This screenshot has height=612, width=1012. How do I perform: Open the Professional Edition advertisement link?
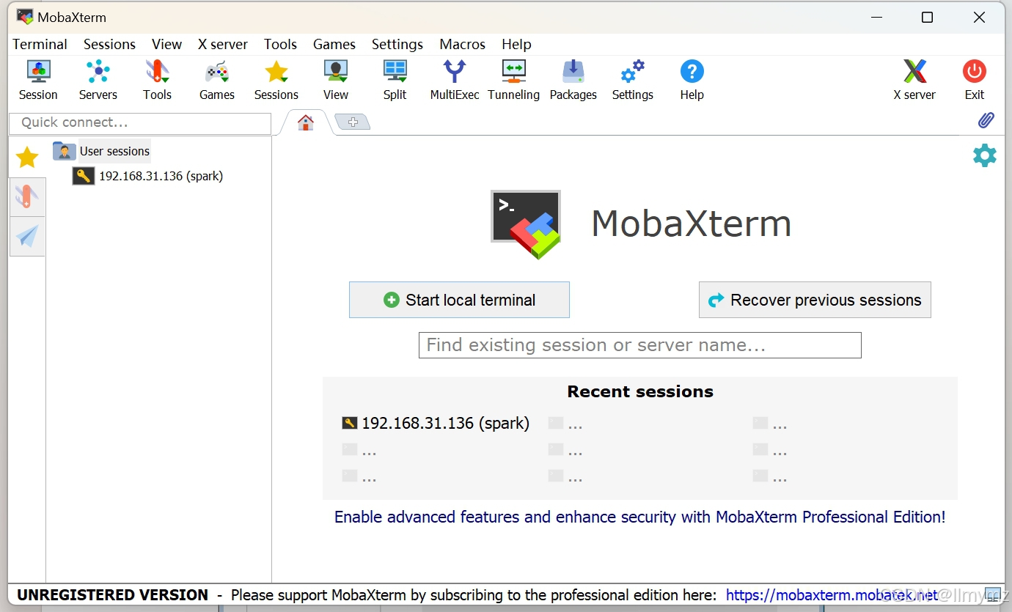pos(639,517)
